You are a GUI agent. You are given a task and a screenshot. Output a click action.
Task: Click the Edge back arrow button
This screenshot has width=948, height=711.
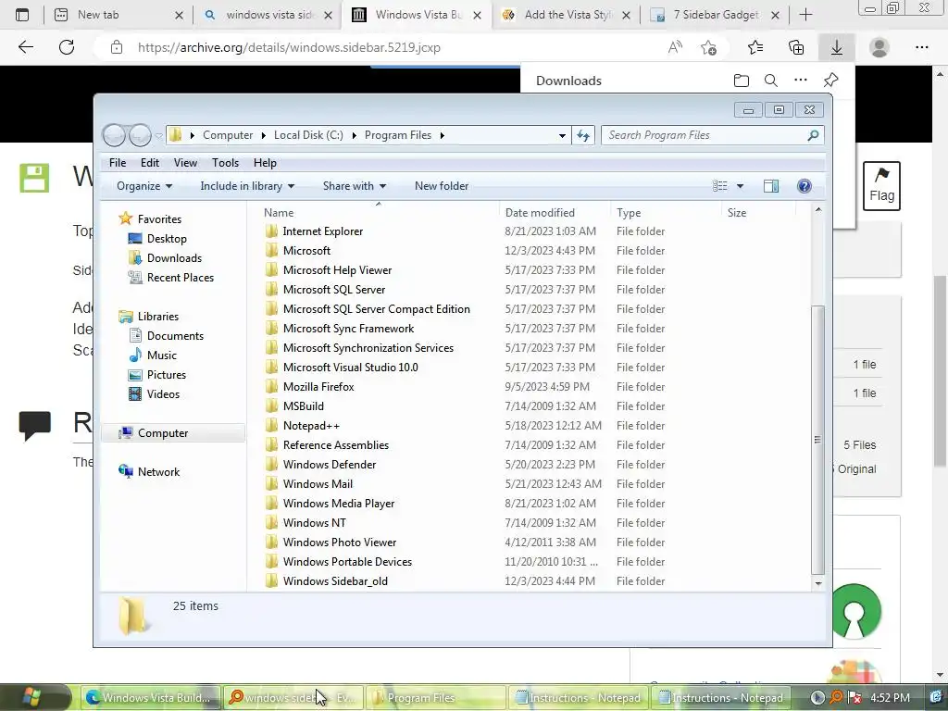pos(25,47)
